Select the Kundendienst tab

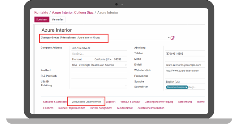[x=125, y=108]
